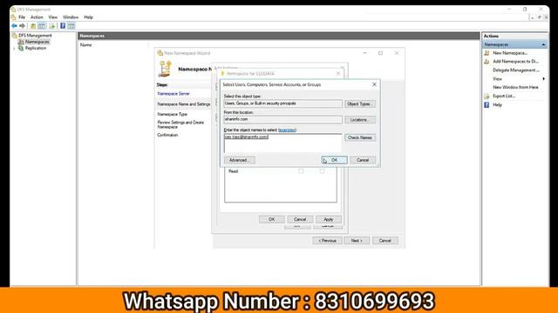The width and height of the screenshot is (558, 313).
Task: Open the View submenu arrow in Actions pane
Action: point(543,79)
